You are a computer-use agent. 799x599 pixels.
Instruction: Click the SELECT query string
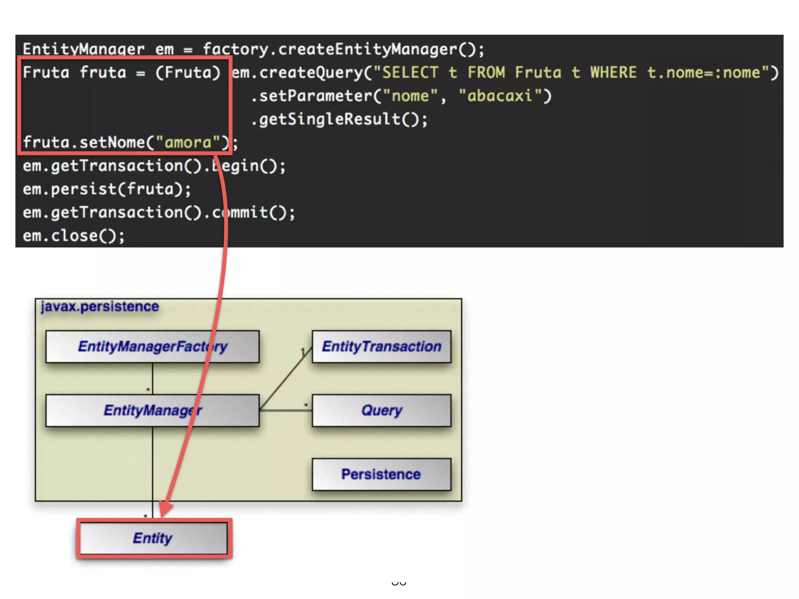pyautogui.click(x=570, y=73)
